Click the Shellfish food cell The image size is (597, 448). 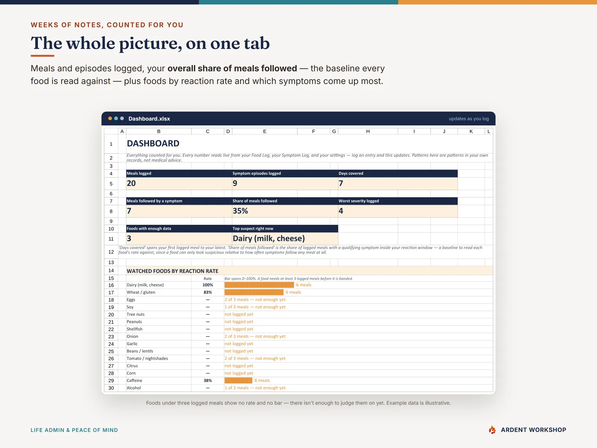point(159,329)
